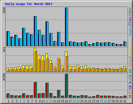Select day 17 on the x-axis
This screenshot has height=104, width=133.
click(70, 101)
